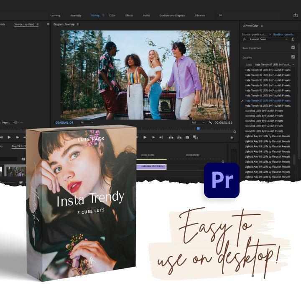Click the Adobe Premiere Pro logo
The image size is (301, 301).
point(222,180)
